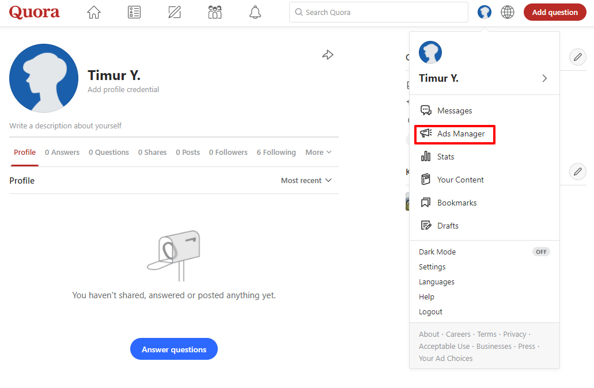
Task: Toggle Dark Mode off switch
Action: tap(541, 252)
